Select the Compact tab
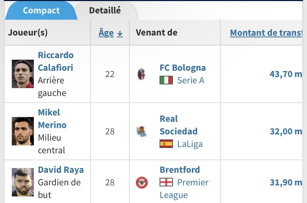 (x=41, y=11)
